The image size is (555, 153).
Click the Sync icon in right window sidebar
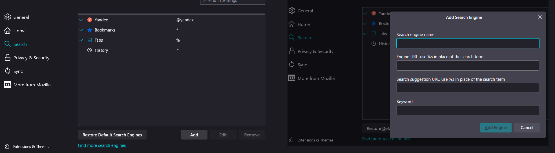coord(292,65)
